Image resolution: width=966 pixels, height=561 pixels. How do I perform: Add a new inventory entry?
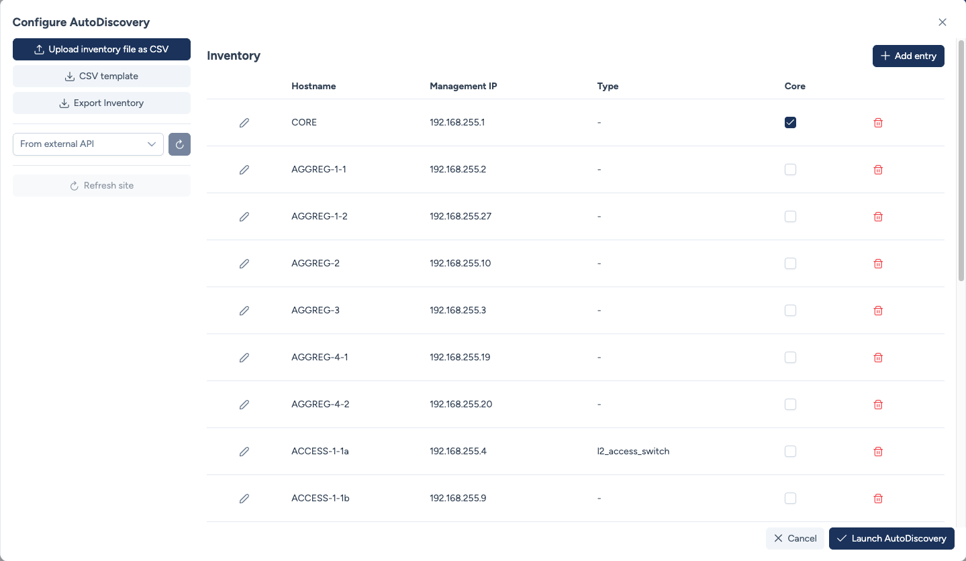click(x=908, y=56)
